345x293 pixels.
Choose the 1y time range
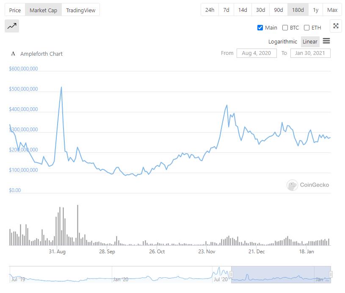click(316, 10)
